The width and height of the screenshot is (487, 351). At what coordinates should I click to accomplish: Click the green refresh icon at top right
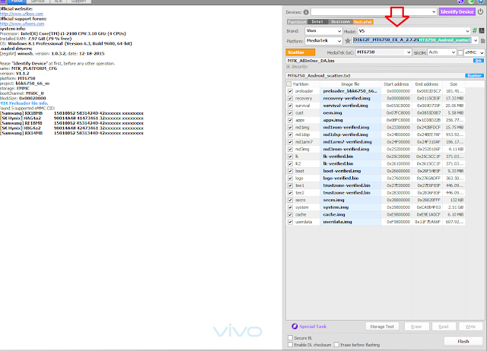tap(472, 2)
